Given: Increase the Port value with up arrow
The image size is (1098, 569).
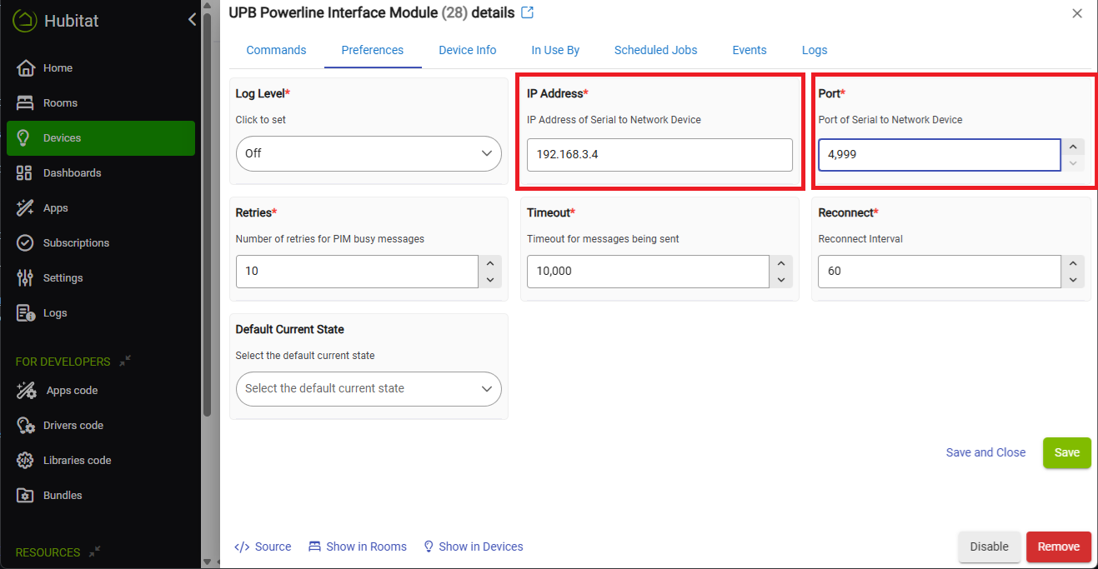Looking at the screenshot, I should click(x=1073, y=147).
